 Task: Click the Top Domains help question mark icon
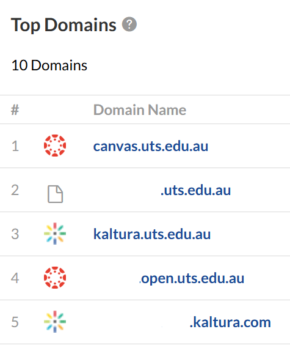[x=129, y=24]
